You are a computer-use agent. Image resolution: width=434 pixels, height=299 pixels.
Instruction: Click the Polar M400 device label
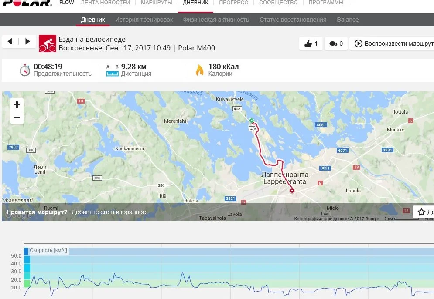coord(197,48)
